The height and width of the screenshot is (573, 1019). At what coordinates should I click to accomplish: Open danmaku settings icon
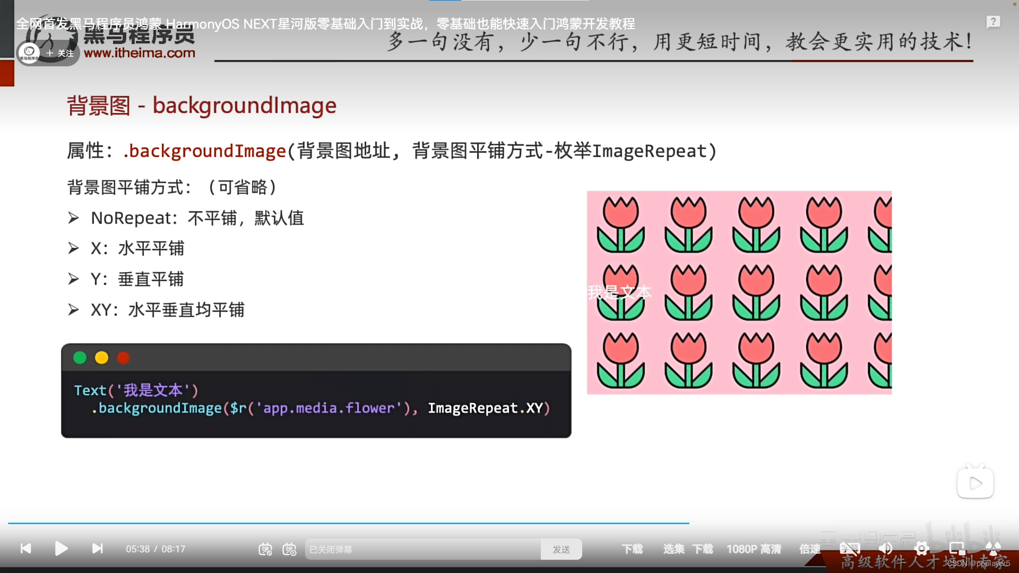(289, 549)
